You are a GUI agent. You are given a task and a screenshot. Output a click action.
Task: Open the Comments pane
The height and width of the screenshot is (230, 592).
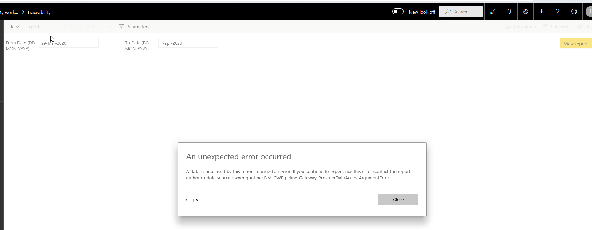pos(521,27)
